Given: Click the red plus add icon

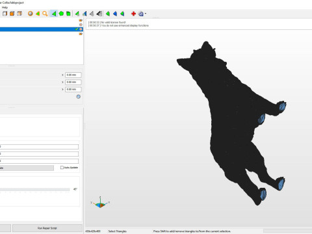Looking at the screenshot, I should point(133,14).
